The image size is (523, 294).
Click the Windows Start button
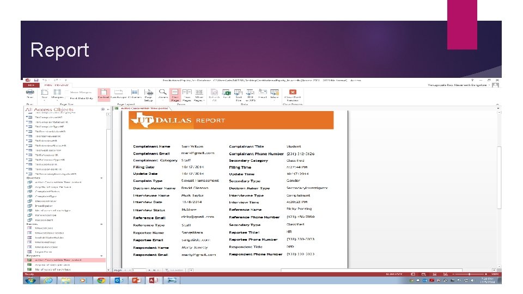(x=31, y=280)
